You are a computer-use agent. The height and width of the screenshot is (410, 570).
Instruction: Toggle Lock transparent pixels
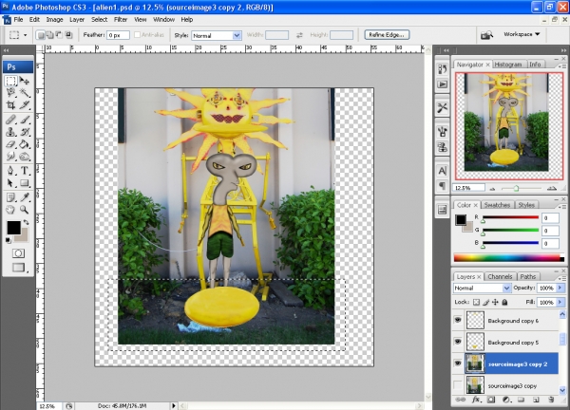tap(476, 302)
